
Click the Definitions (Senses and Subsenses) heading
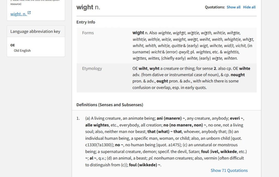click(110, 105)
